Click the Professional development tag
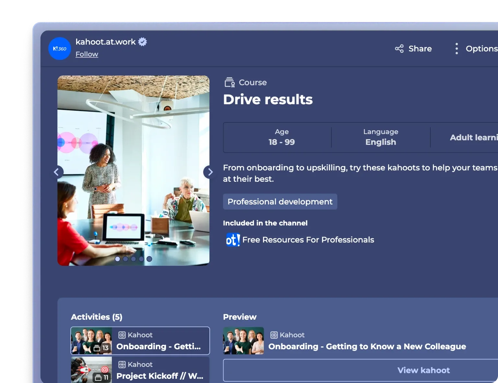The width and height of the screenshot is (498, 383). point(280,202)
